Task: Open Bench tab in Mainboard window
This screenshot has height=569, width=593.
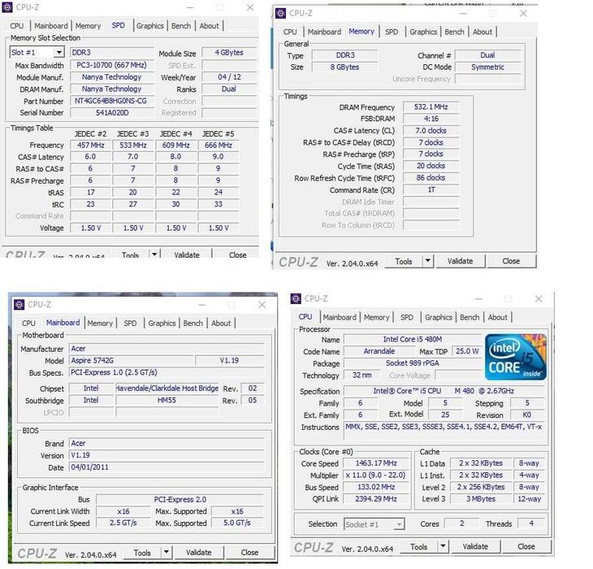Action: tap(193, 323)
